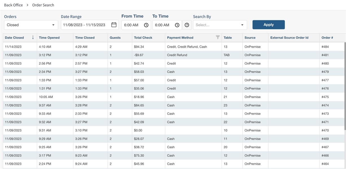
Task: Click the Payment Method filter funnel icon
Action: 218,37
